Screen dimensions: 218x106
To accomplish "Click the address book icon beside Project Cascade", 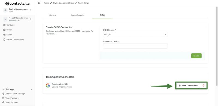I will 5,19.
